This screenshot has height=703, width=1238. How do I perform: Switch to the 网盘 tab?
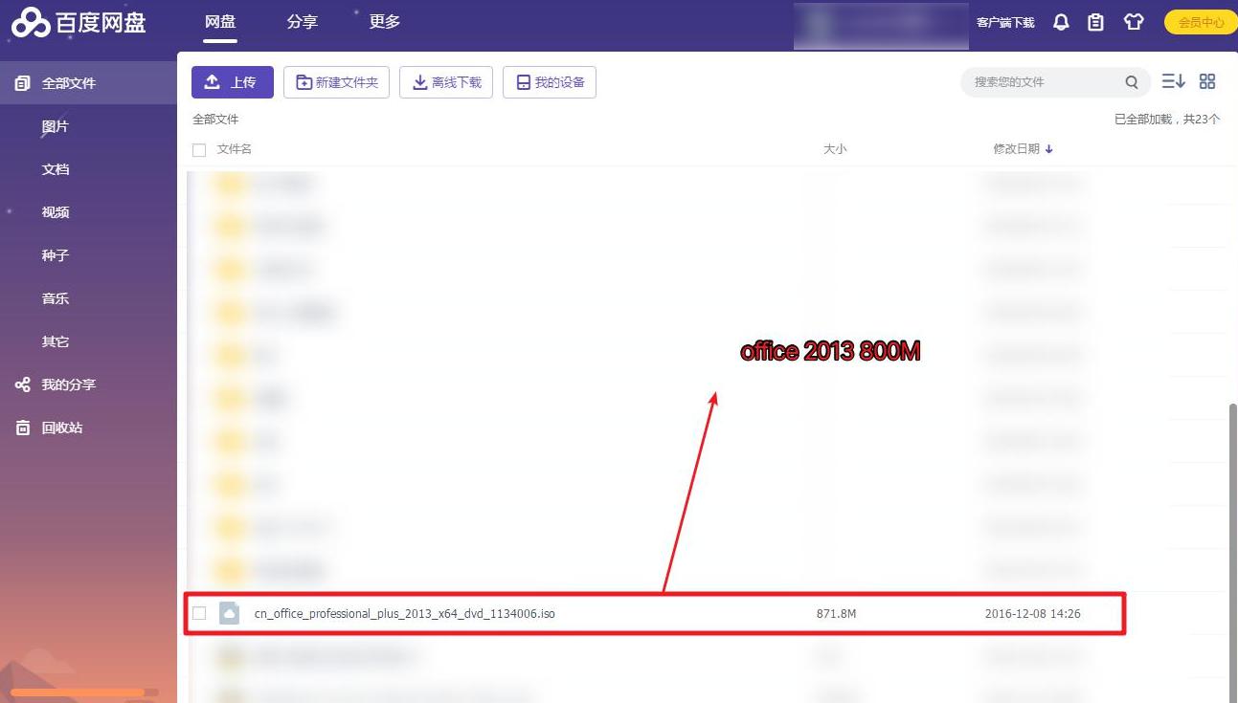click(x=220, y=21)
